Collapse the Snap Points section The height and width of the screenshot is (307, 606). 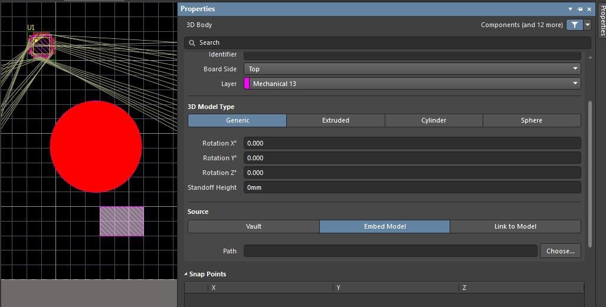click(186, 274)
